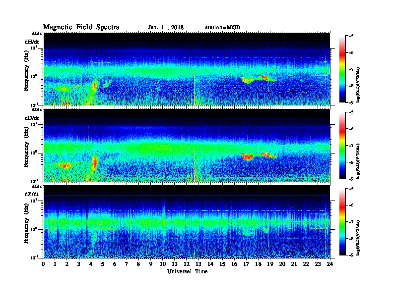This screenshot has width=393, height=303.
Task: Click the dH/dt spectrogram plot area
Action: [x=187, y=69]
